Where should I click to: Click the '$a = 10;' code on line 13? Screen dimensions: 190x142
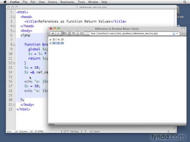[32, 67]
